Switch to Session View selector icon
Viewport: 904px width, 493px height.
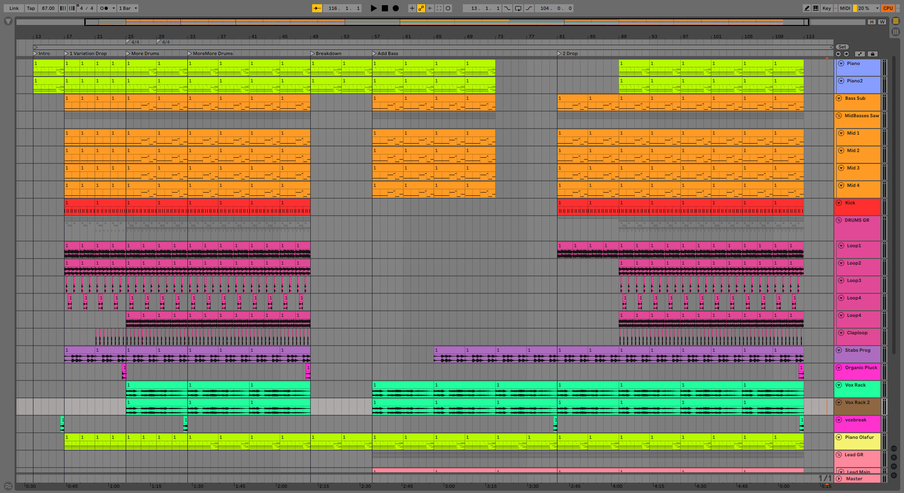[x=896, y=32]
